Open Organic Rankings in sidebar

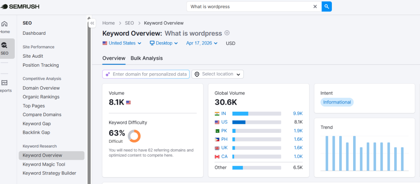pos(41,97)
